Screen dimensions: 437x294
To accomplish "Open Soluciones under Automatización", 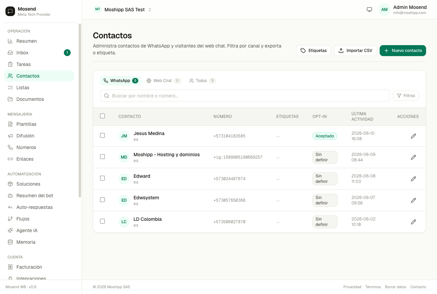I will (x=39, y=184).
